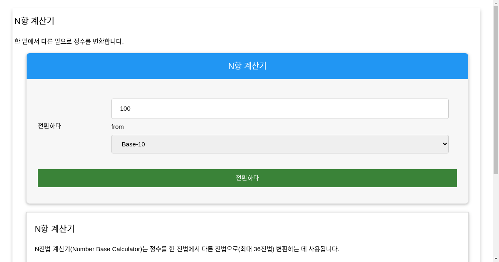Click the blue N항 계산기 panel header
The width and height of the screenshot is (499, 262).
247,66
